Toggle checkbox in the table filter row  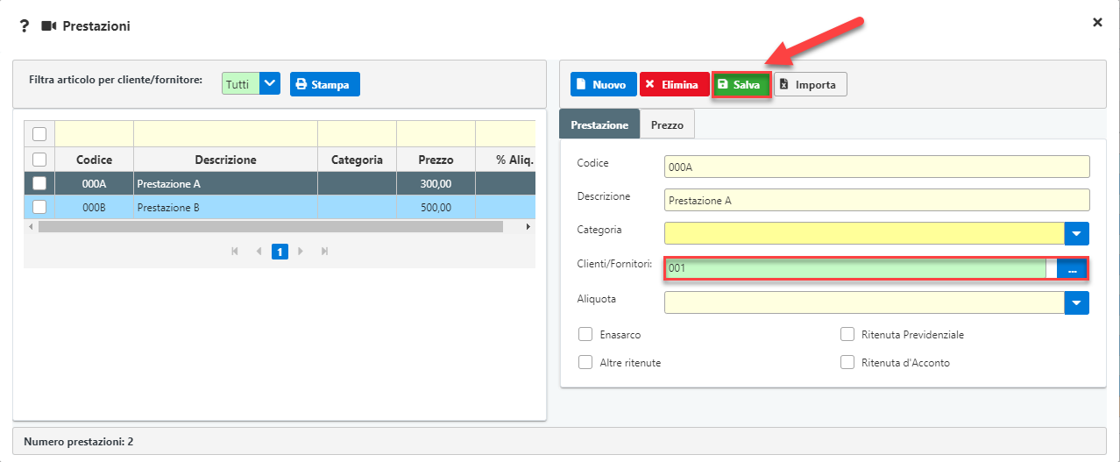[39, 134]
